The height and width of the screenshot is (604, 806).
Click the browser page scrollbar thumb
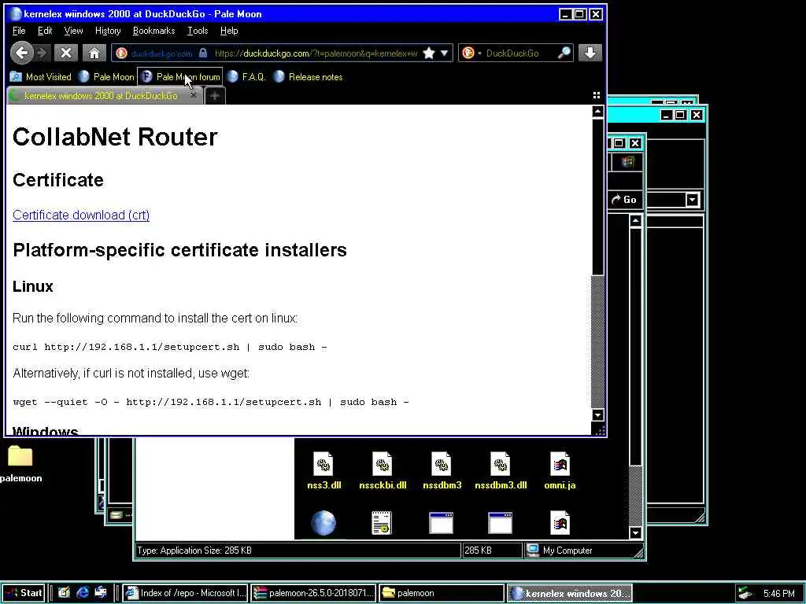(597, 196)
